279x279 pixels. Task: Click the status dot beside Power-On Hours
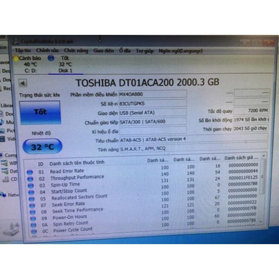point(30,218)
